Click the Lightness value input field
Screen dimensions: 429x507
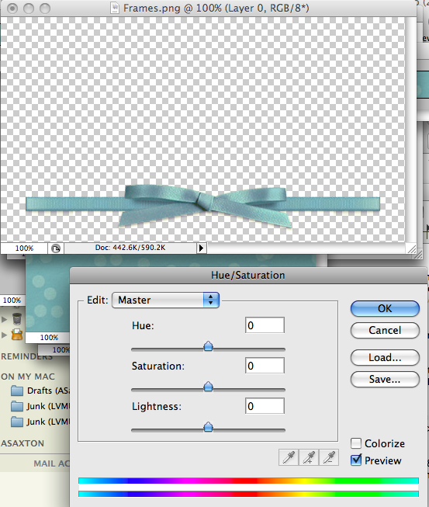[x=265, y=406]
